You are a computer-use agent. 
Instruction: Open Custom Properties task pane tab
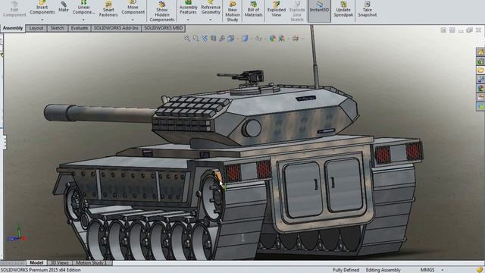[x=480, y=97]
